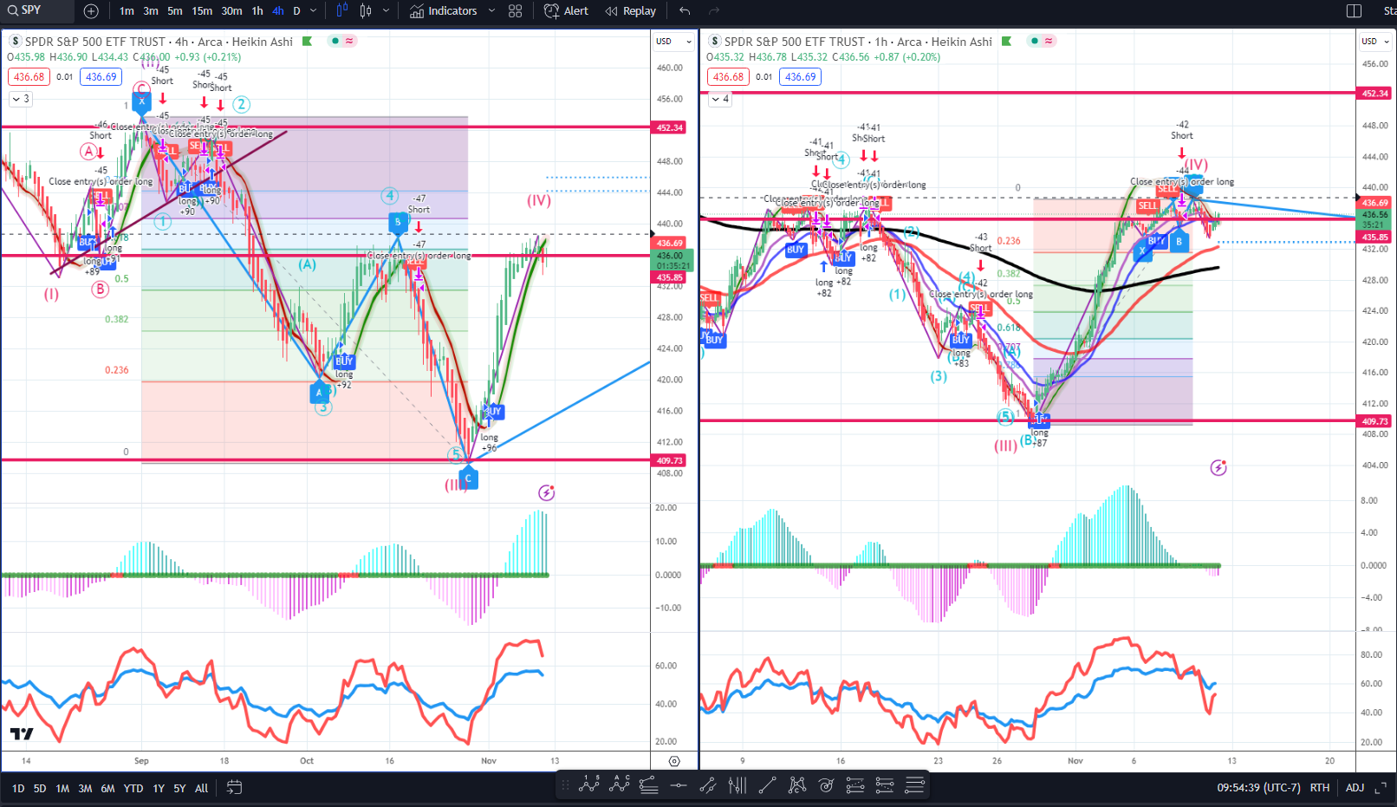Collapse right chart indicator legend showing 4
The height and width of the screenshot is (807, 1397).
(x=720, y=99)
